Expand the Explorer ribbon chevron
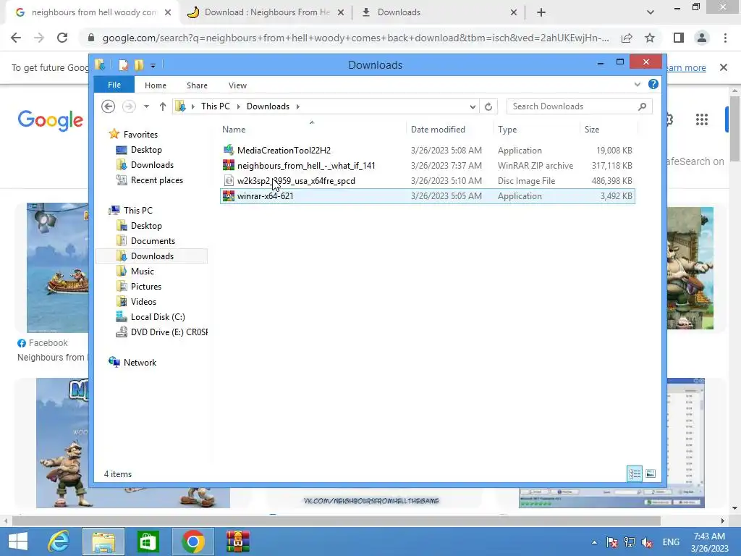The width and height of the screenshot is (741, 556). 638,84
